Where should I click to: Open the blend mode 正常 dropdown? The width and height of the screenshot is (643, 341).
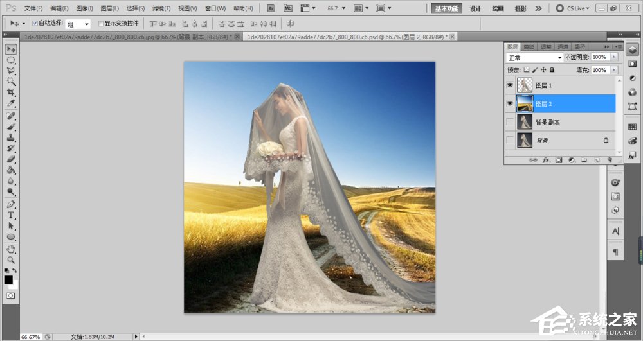point(535,57)
